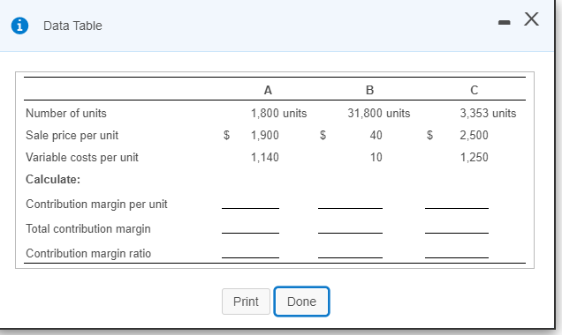Screen dimensions: 562x335
Task: Click the Print button
Action: (246, 301)
